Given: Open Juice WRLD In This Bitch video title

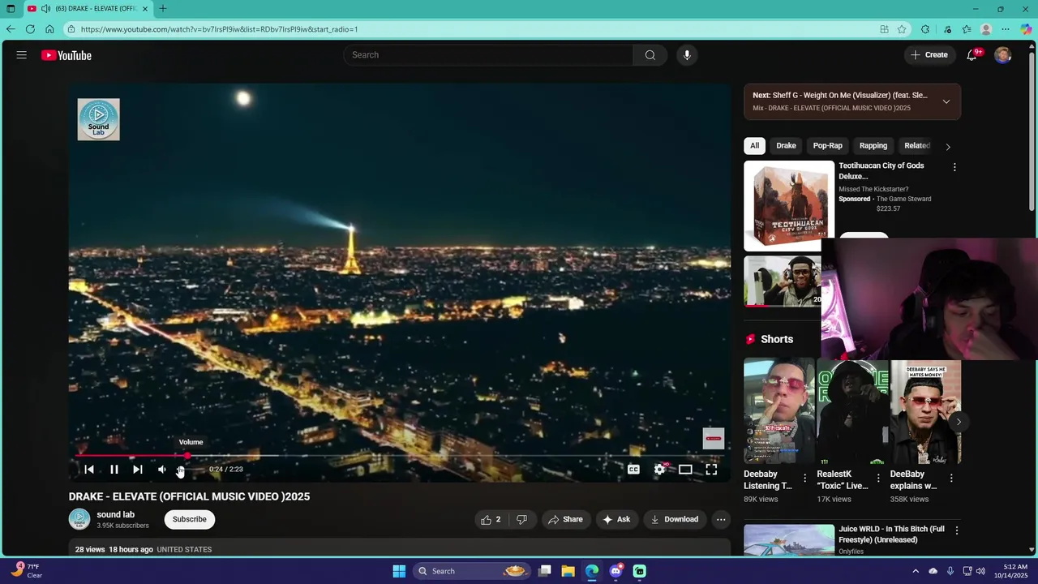Looking at the screenshot, I should point(891,535).
